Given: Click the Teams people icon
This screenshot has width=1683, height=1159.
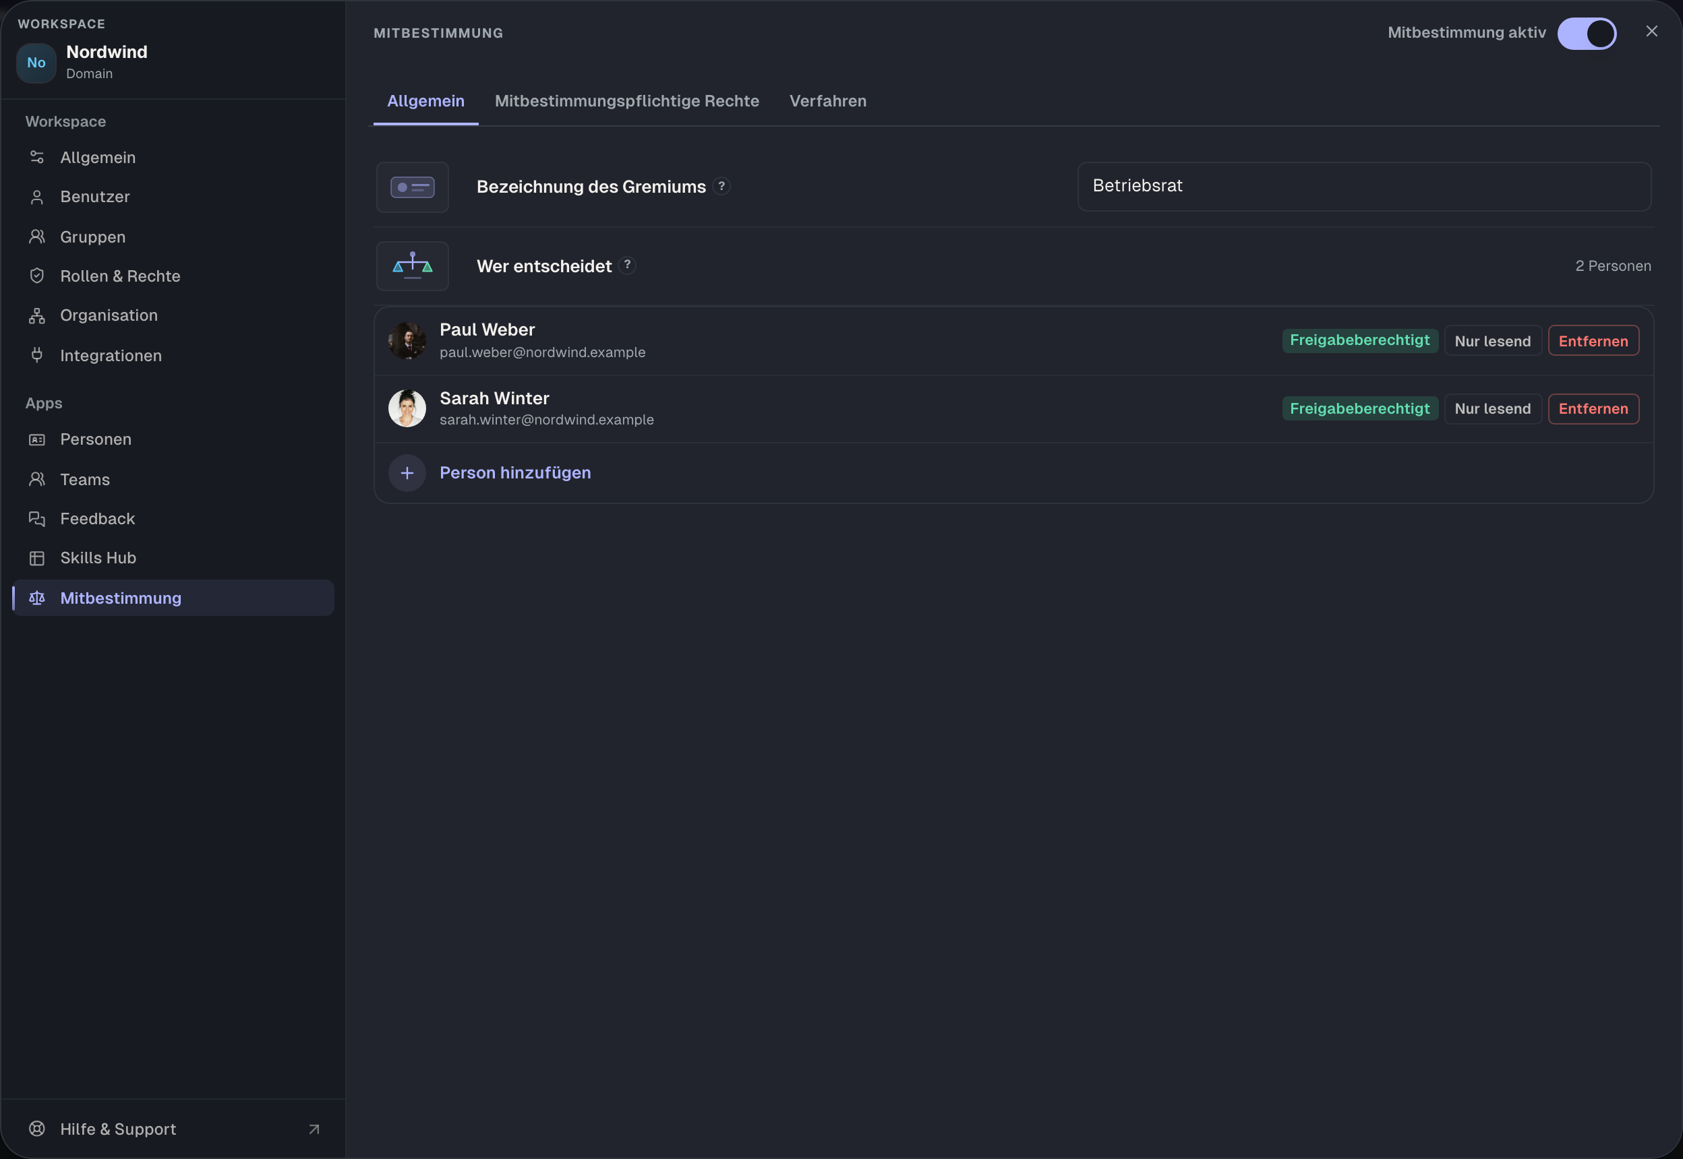Looking at the screenshot, I should click(37, 479).
